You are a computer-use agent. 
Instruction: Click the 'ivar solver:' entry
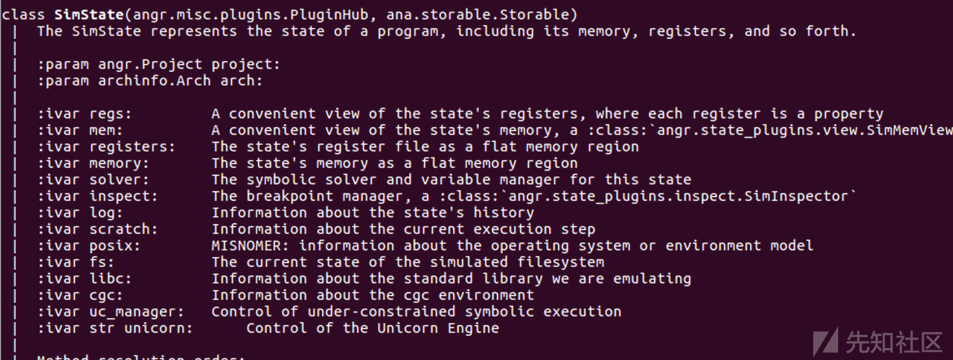93,180
